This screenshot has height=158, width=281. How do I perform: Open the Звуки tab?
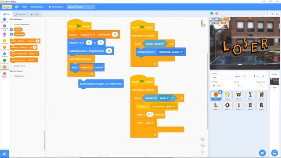click(35, 14)
